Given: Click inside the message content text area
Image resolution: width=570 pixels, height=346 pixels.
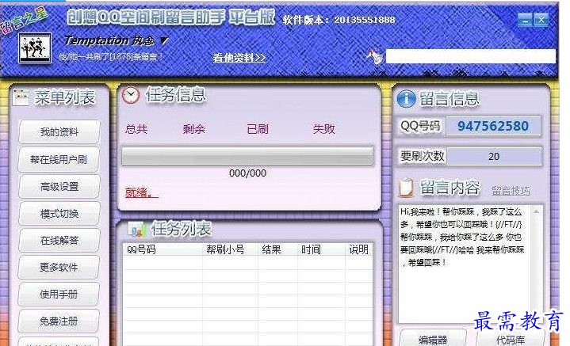Looking at the screenshot, I should tap(465, 263).
